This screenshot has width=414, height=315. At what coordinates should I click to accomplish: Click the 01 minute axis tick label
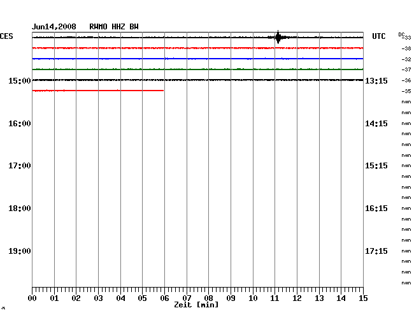[x=54, y=298]
